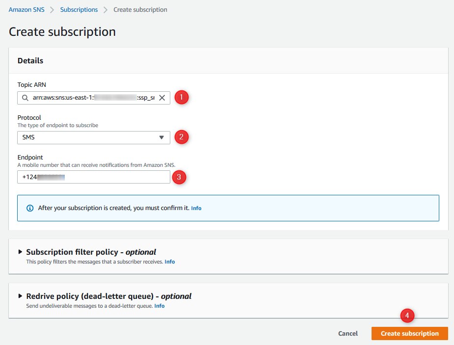Open Info link next to confirmation message
454x345 pixels.
coord(196,208)
